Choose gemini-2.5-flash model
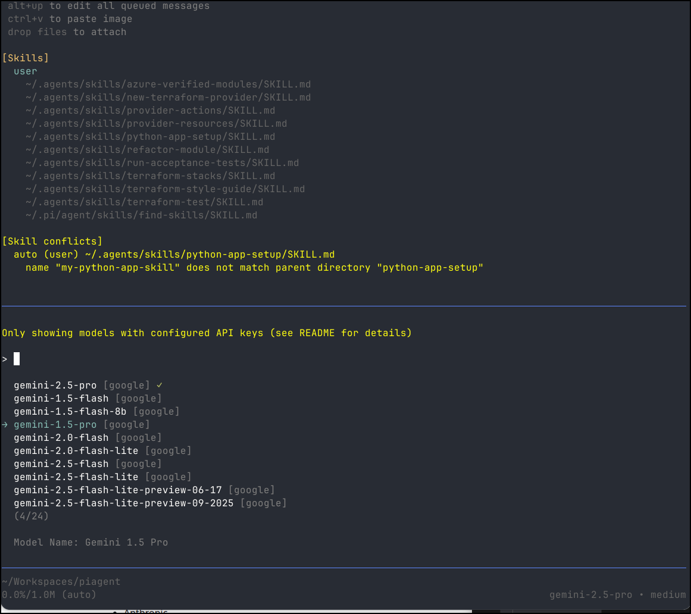This screenshot has height=614, width=691. 61,464
